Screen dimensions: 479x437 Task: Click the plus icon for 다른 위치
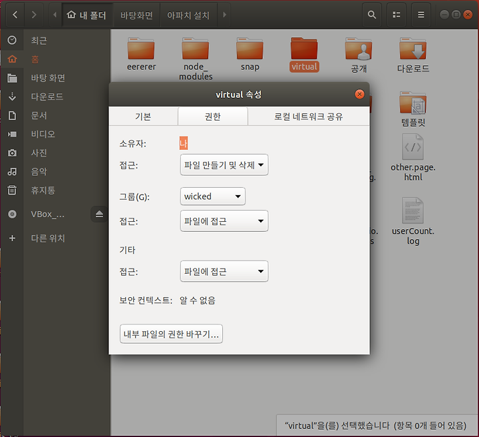tap(12, 238)
